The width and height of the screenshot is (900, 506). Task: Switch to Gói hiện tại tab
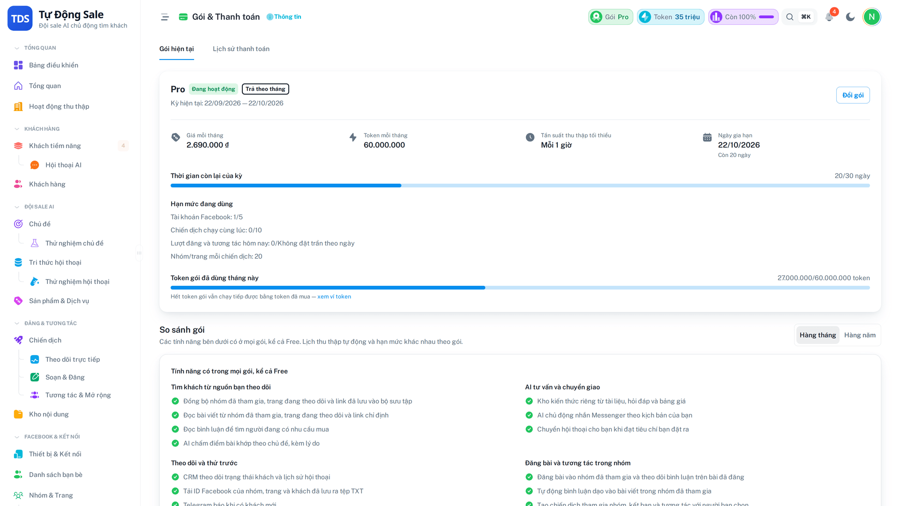(x=177, y=49)
